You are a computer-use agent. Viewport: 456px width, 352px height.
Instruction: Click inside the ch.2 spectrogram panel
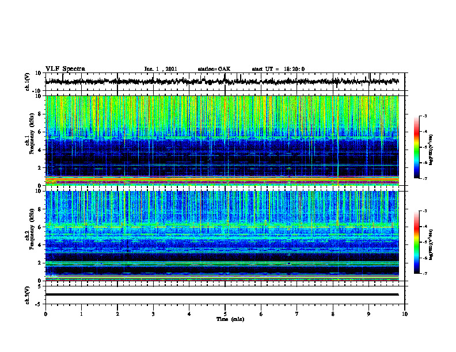[222, 236]
